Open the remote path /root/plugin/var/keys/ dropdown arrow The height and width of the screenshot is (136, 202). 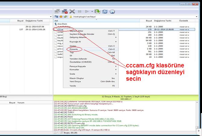(197, 17)
